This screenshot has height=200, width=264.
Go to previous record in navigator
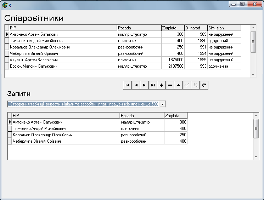136,85
